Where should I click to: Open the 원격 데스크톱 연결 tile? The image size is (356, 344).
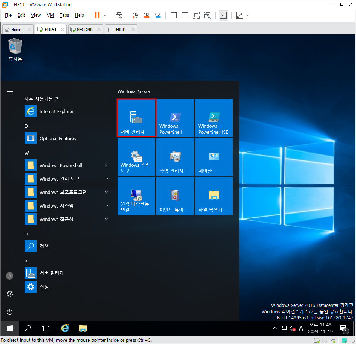[136, 196]
